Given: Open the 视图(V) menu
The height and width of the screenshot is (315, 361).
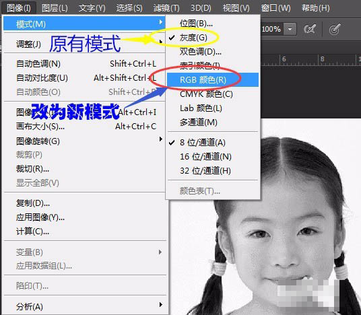Looking at the screenshot, I should (x=236, y=8).
